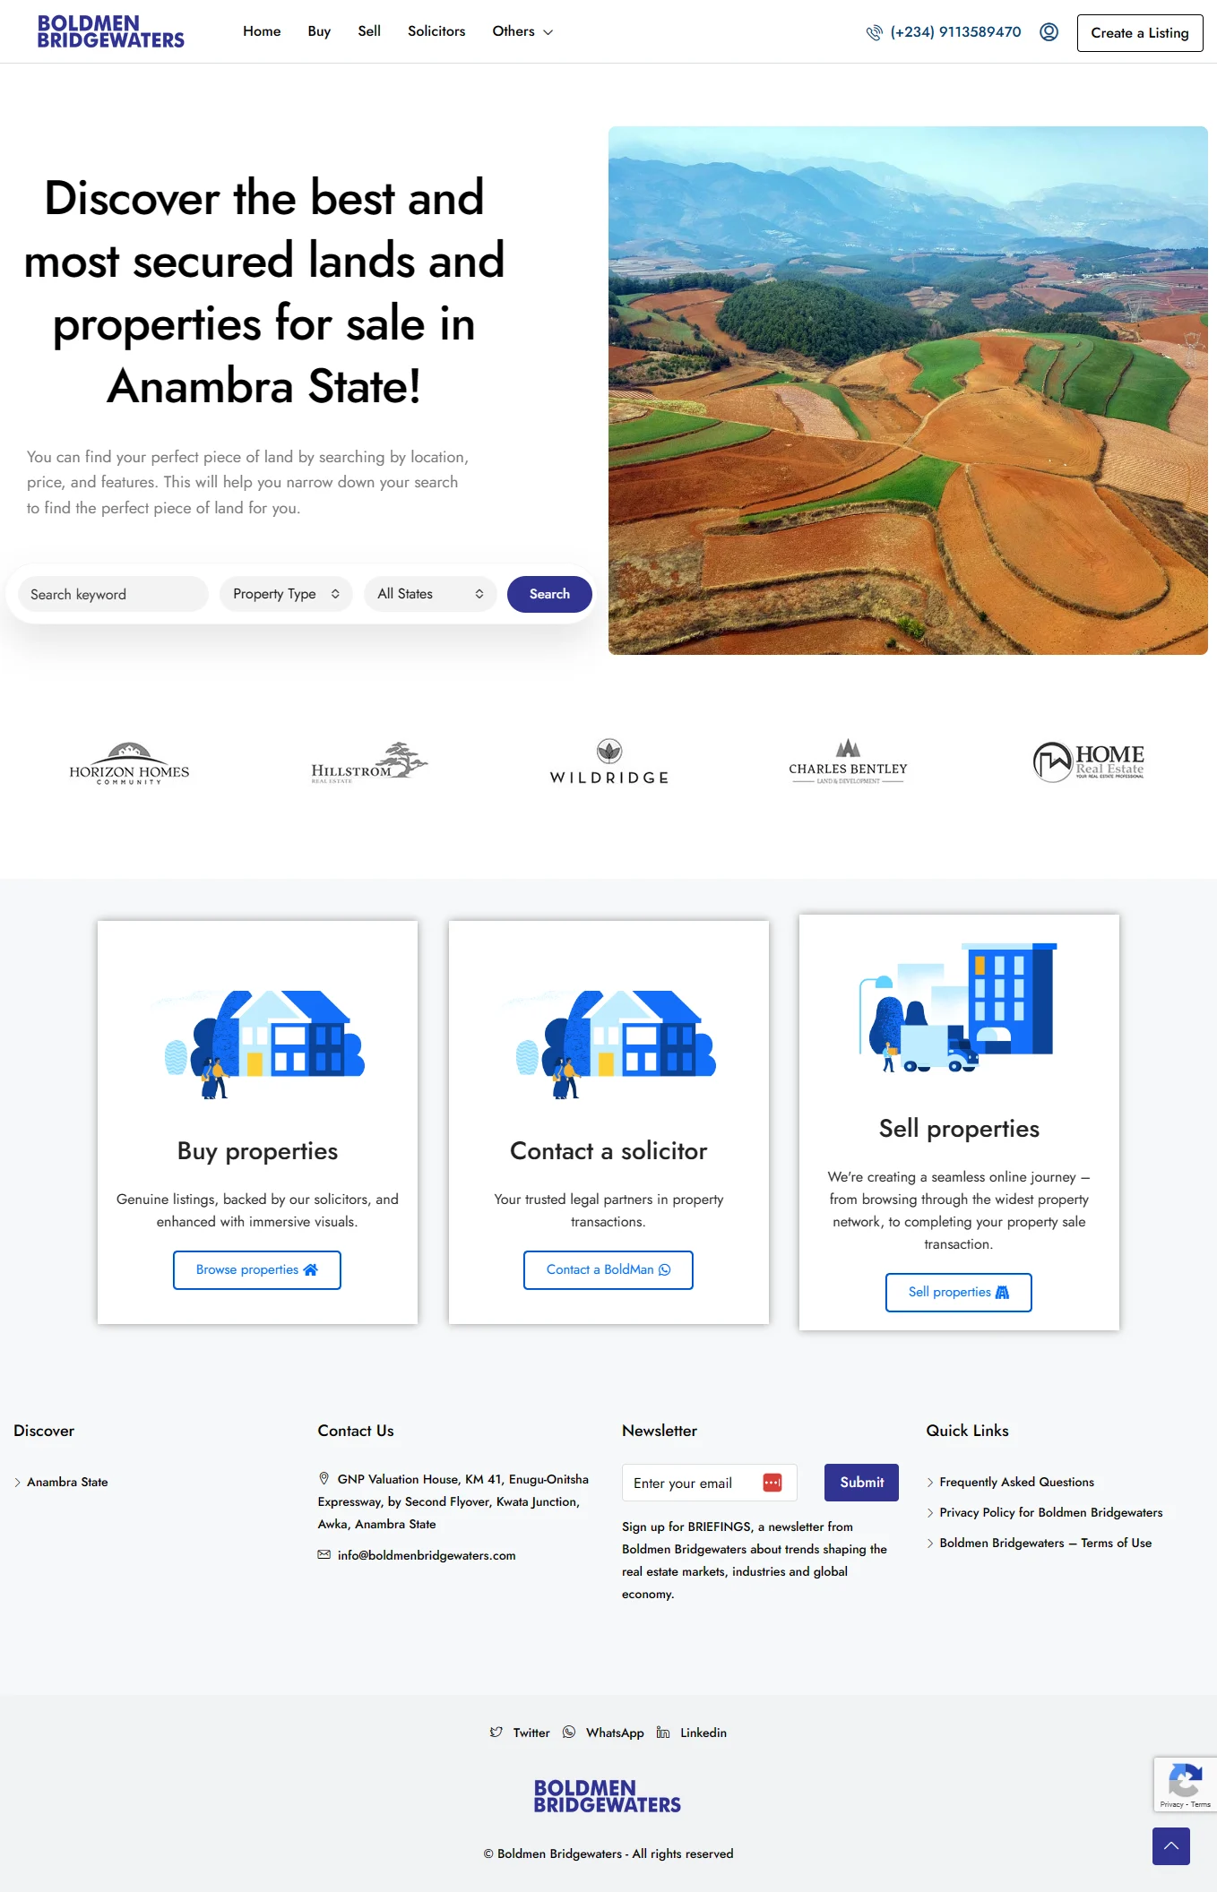Image resolution: width=1217 pixels, height=1892 pixels.
Task: Click the Contact a BoldMan button
Action: coord(608,1270)
